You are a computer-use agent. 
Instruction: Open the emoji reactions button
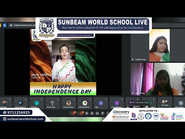tap(92, 113)
